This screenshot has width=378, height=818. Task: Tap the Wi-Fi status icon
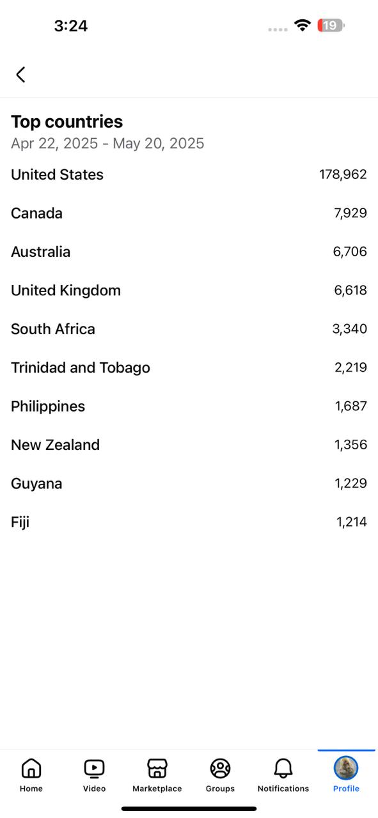tap(303, 26)
